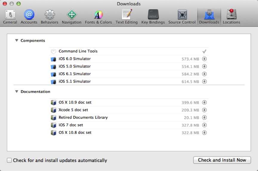Download the iOS 5.0 Simulator
The image size is (258, 171).
[204, 66]
